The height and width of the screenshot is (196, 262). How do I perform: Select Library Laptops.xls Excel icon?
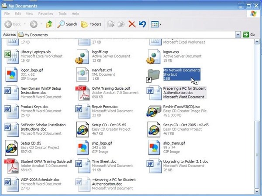11,57
